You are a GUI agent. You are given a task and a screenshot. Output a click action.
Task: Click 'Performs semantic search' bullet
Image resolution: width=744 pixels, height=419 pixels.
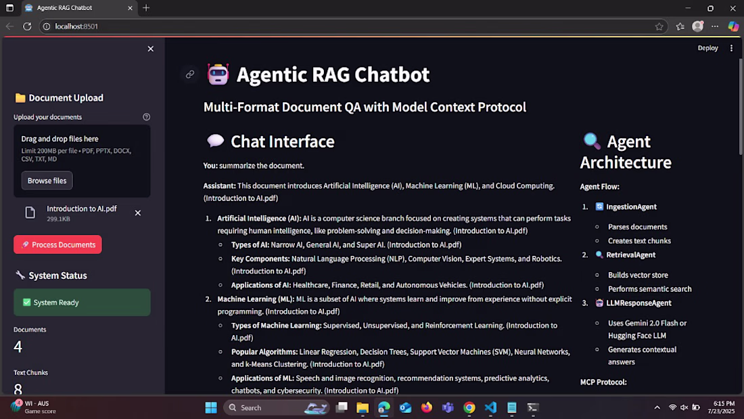tap(649, 289)
